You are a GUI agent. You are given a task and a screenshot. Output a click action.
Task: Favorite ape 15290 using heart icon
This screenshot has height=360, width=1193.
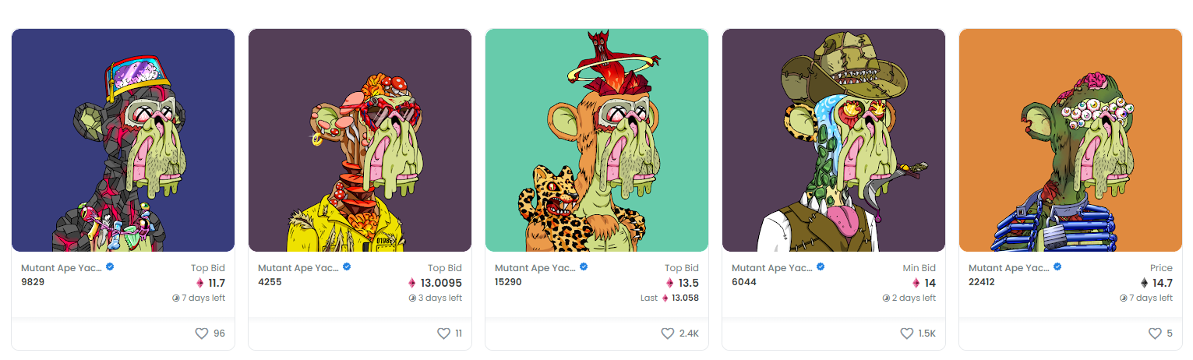tap(667, 334)
